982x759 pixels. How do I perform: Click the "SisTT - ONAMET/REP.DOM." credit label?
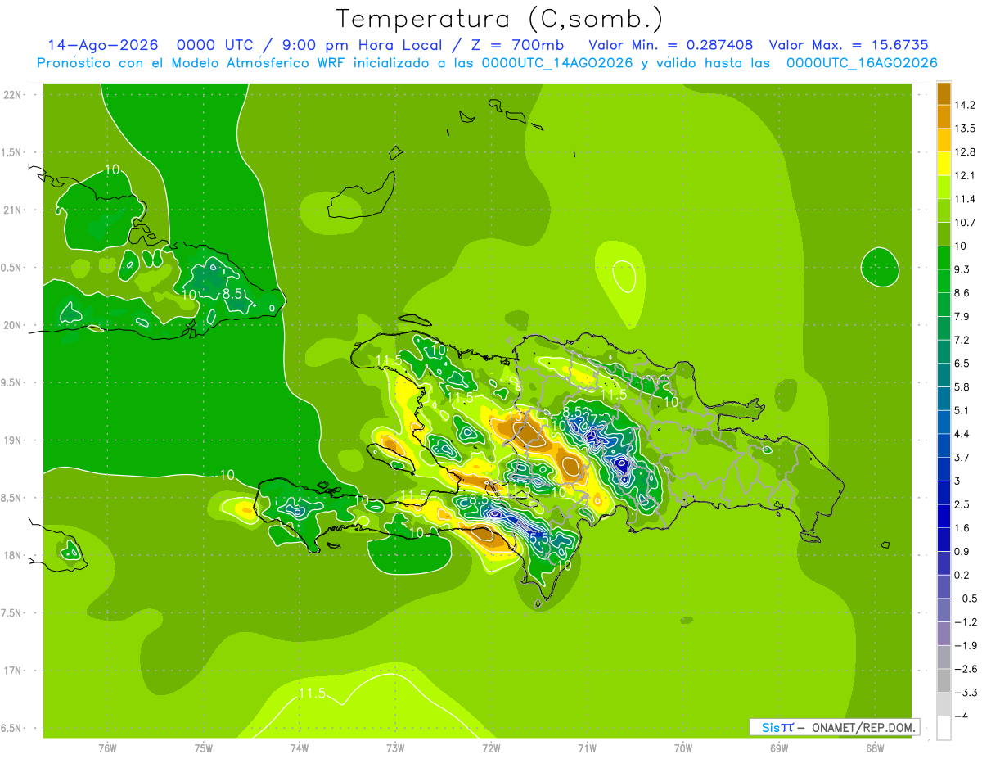(836, 727)
